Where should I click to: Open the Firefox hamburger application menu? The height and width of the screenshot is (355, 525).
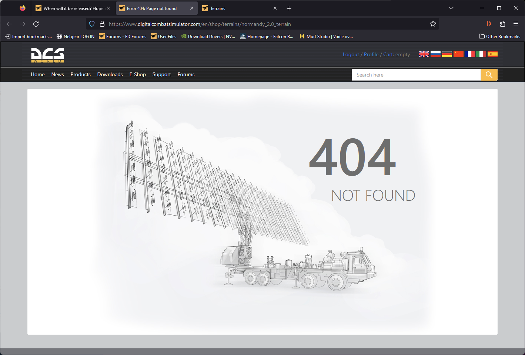[x=516, y=24]
